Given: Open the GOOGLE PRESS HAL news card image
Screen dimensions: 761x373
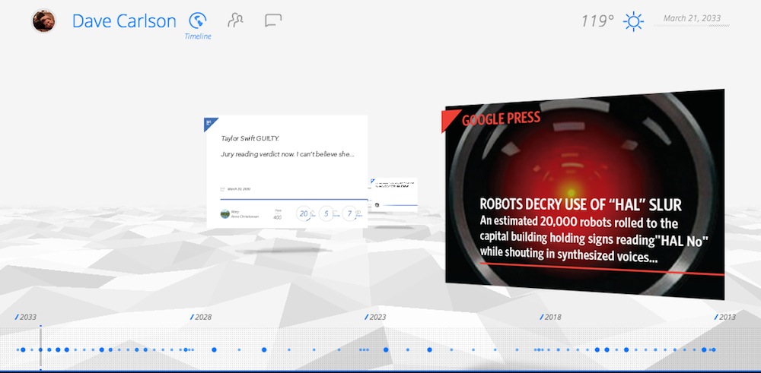Looking at the screenshot, I should [584, 194].
